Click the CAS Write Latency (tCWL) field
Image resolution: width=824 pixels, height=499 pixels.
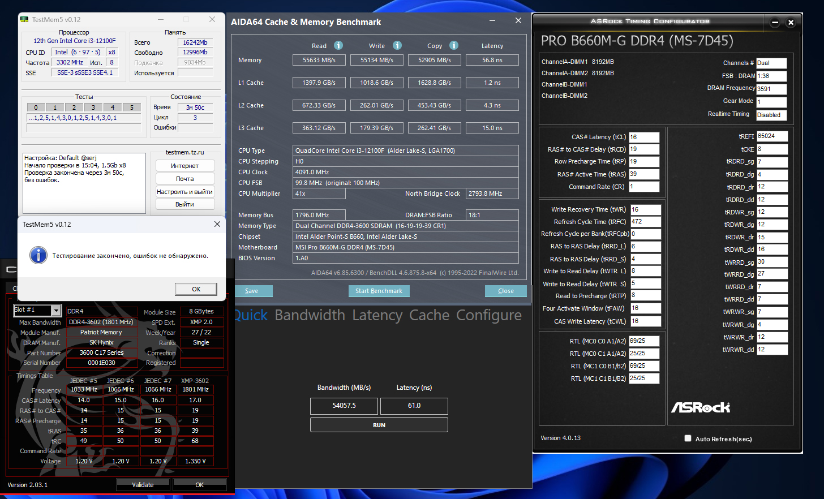click(646, 321)
